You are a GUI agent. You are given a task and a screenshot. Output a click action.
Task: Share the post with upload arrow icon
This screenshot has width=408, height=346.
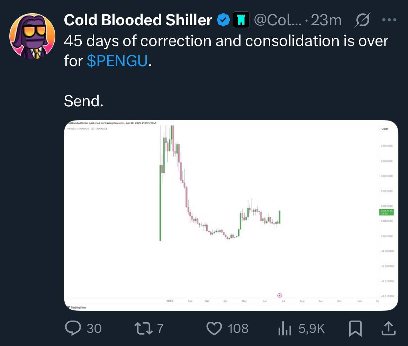tap(389, 328)
